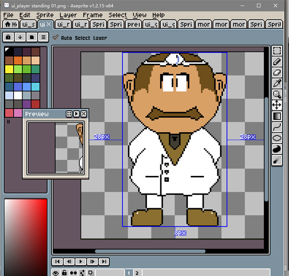Image resolution: width=289 pixels, height=276 pixels.
Task: Select the Gradient fill tool
Action: [277, 116]
